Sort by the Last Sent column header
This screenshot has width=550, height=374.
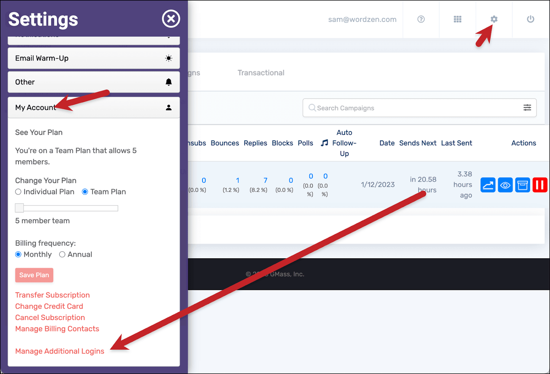point(456,143)
